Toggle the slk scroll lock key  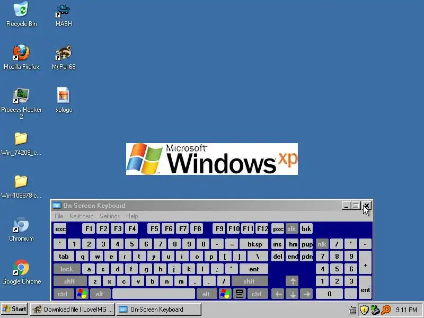291,229
